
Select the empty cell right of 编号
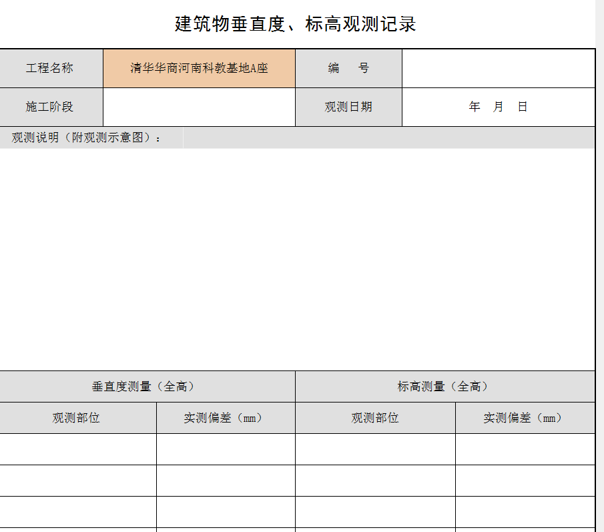pos(498,68)
